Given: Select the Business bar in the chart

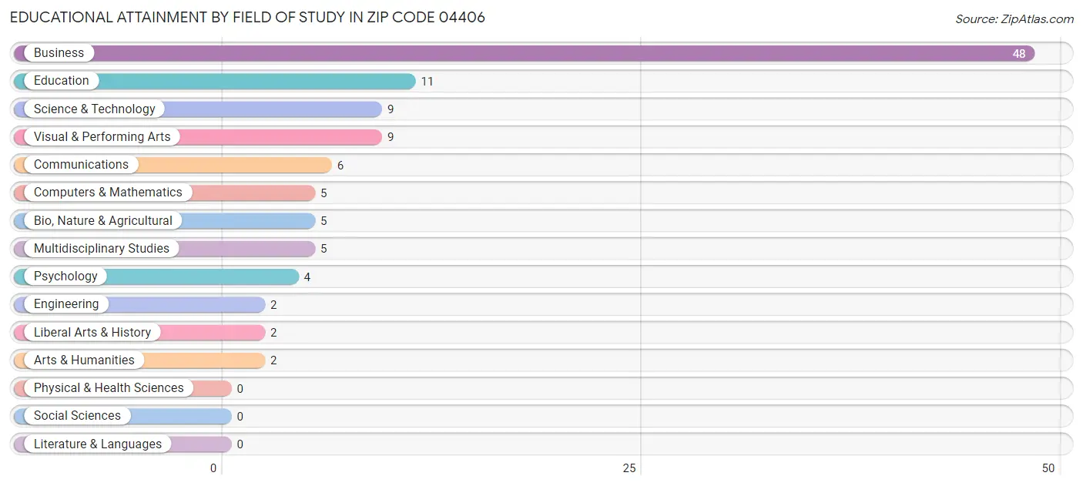Looking at the screenshot, I should tap(524, 53).
